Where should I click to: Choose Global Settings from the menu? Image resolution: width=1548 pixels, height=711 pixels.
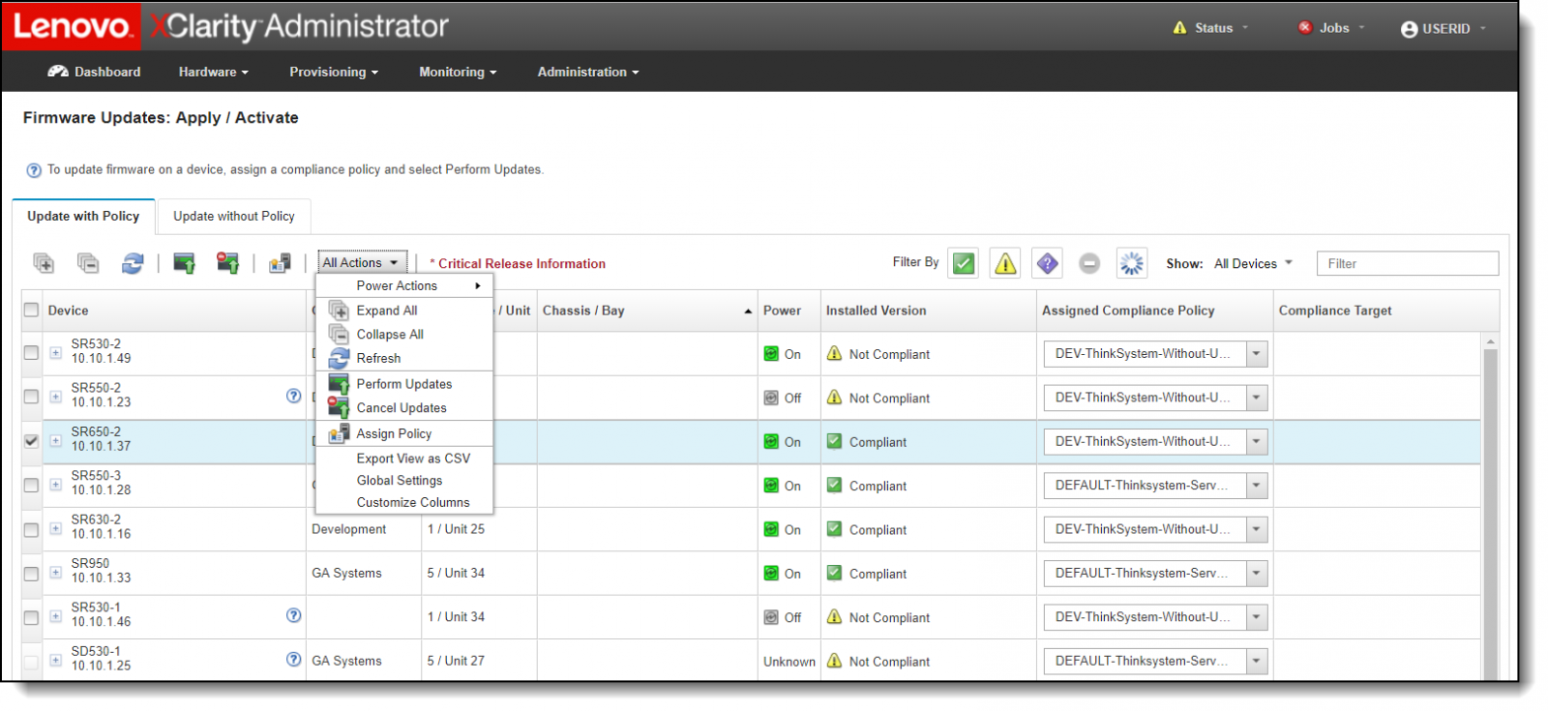(x=404, y=481)
